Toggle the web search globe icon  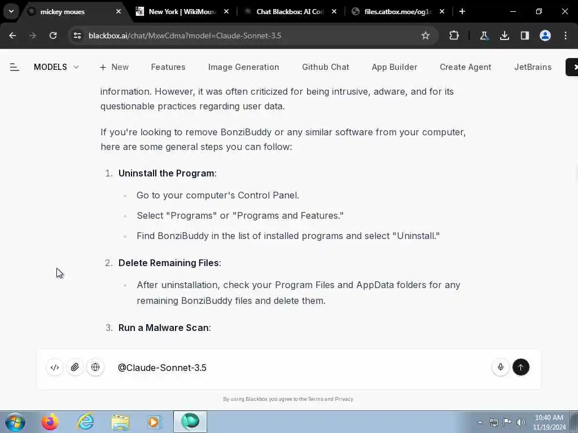tap(95, 367)
